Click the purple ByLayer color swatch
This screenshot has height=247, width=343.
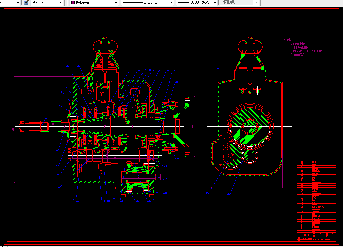pos(73,2)
